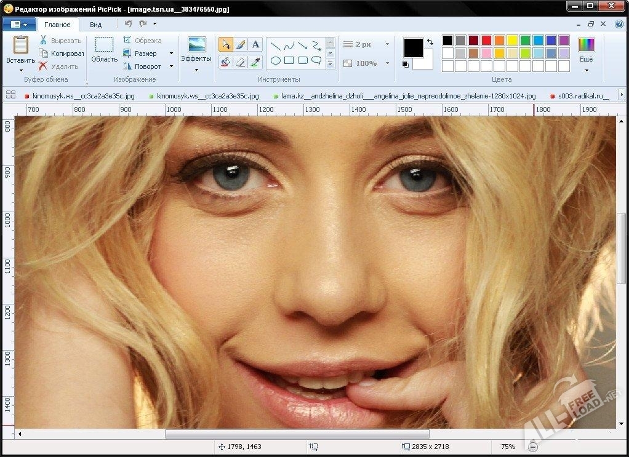Screen dimensions: 629x457
Task: Toggle the document thumbnails grid view
Action: click(x=10, y=95)
